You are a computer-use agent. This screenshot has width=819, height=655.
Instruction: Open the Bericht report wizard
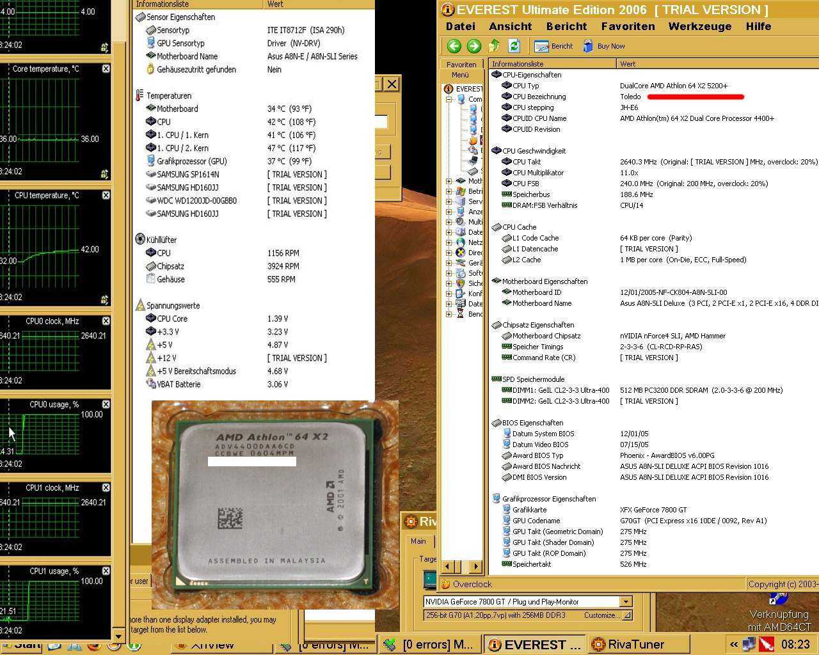[x=553, y=46]
